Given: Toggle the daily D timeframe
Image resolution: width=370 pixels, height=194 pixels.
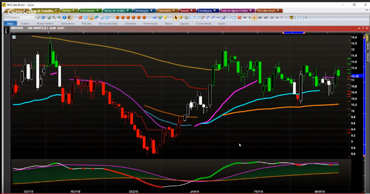Looking at the screenshot, I should pyautogui.click(x=254, y=18).
